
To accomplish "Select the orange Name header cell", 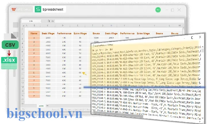I will coord(34,33).
